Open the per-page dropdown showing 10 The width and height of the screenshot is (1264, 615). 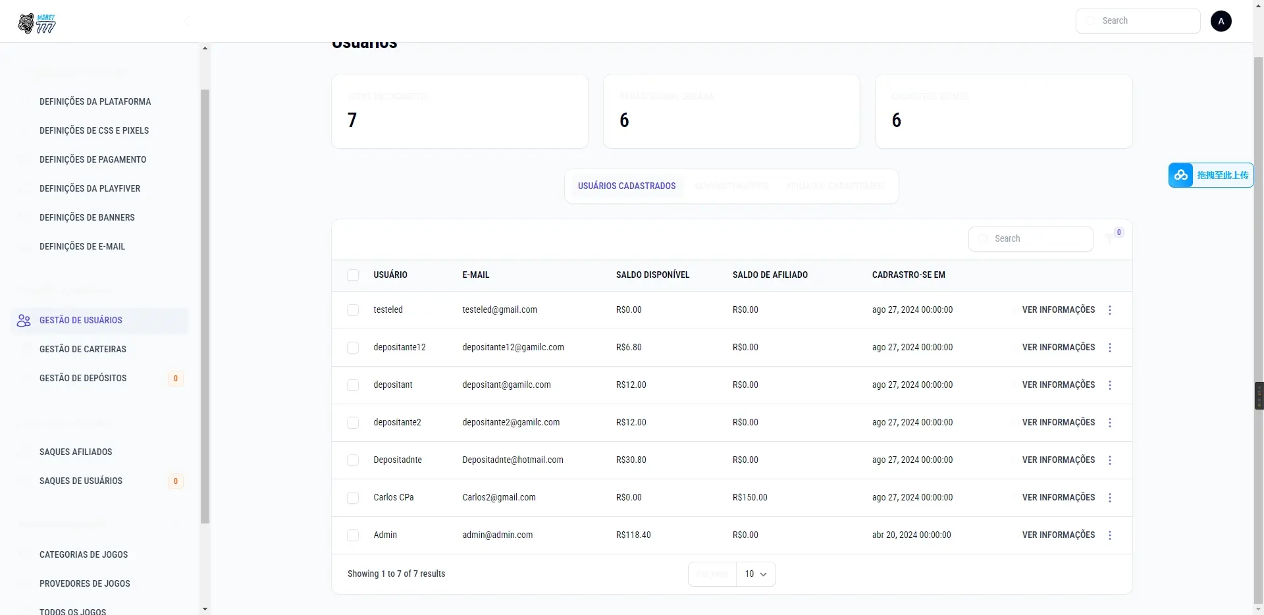[755, 574]
